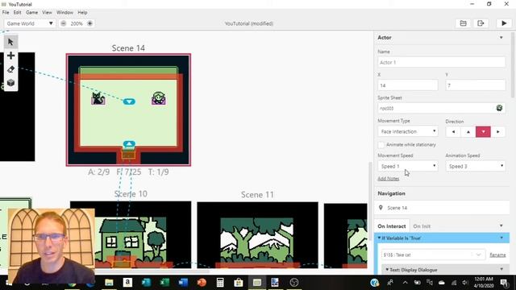Set actor direction to right
516x290 pixels.
pyautogui.click(x=498, y=132)
